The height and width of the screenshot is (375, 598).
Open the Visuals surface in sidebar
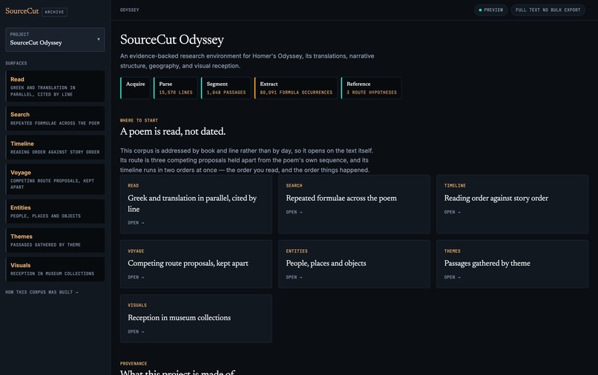click(55, 270)
